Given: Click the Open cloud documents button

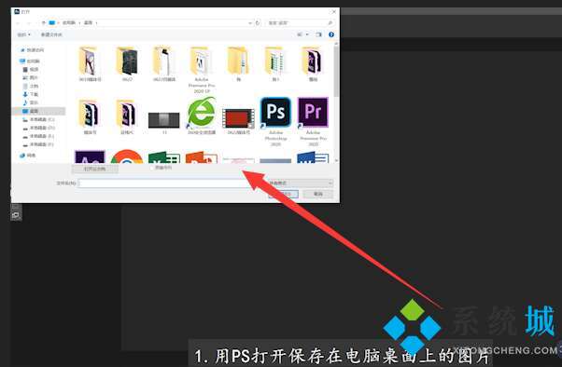Looking at the screenshot, I should pyautogui.click(x=95, y=169).
